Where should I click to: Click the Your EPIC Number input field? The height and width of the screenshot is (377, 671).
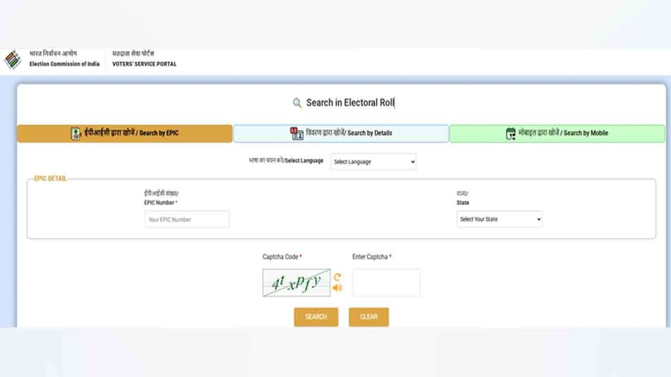tap(187, 219)
